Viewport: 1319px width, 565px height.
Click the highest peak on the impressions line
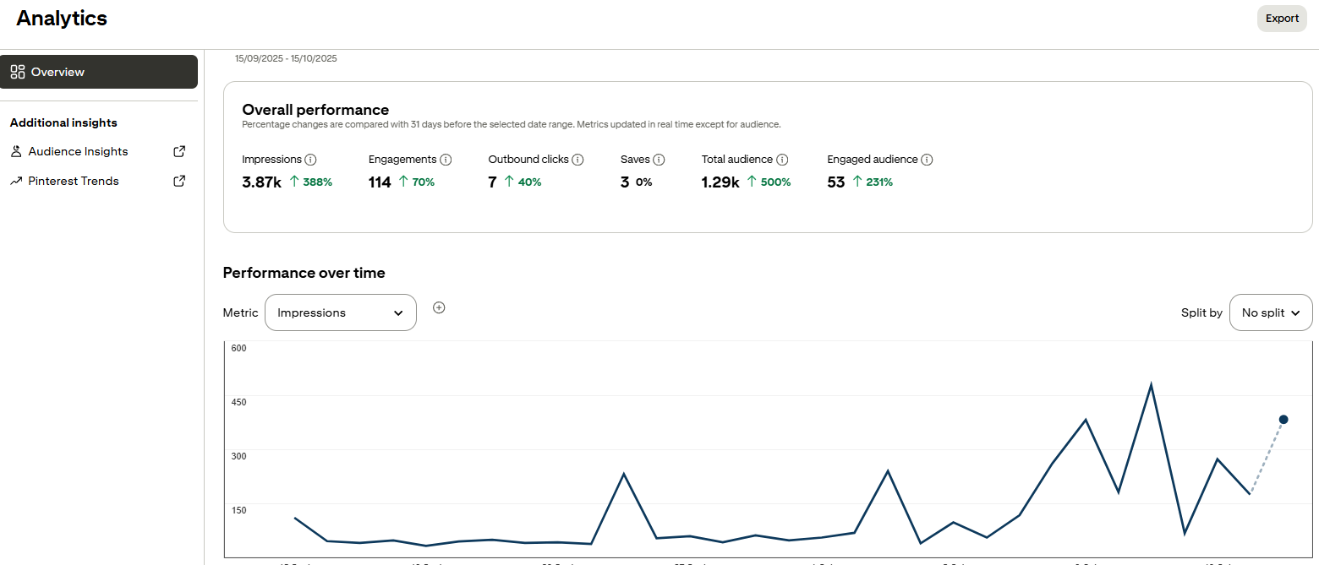click(x=1151, y=385)
